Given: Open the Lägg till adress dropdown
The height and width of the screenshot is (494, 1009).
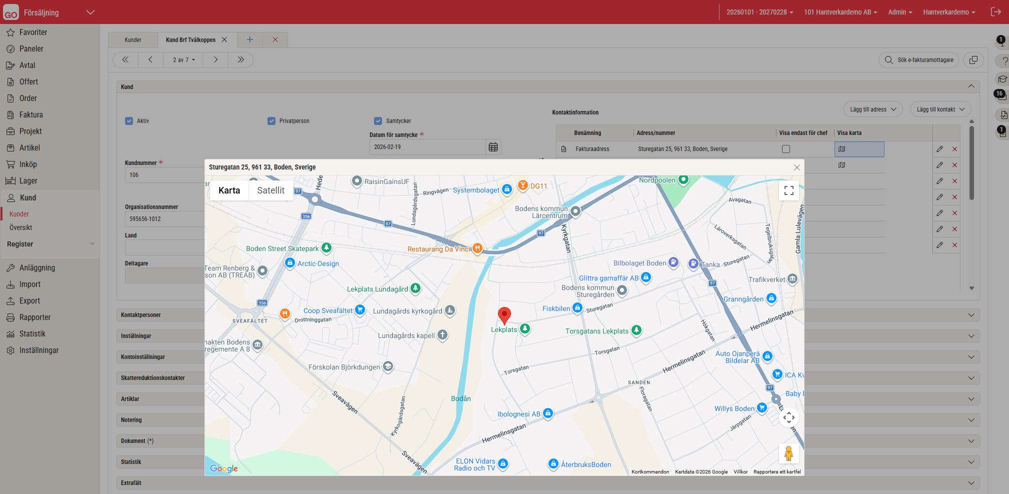Looking at the screenshot, I should point(873,109).
